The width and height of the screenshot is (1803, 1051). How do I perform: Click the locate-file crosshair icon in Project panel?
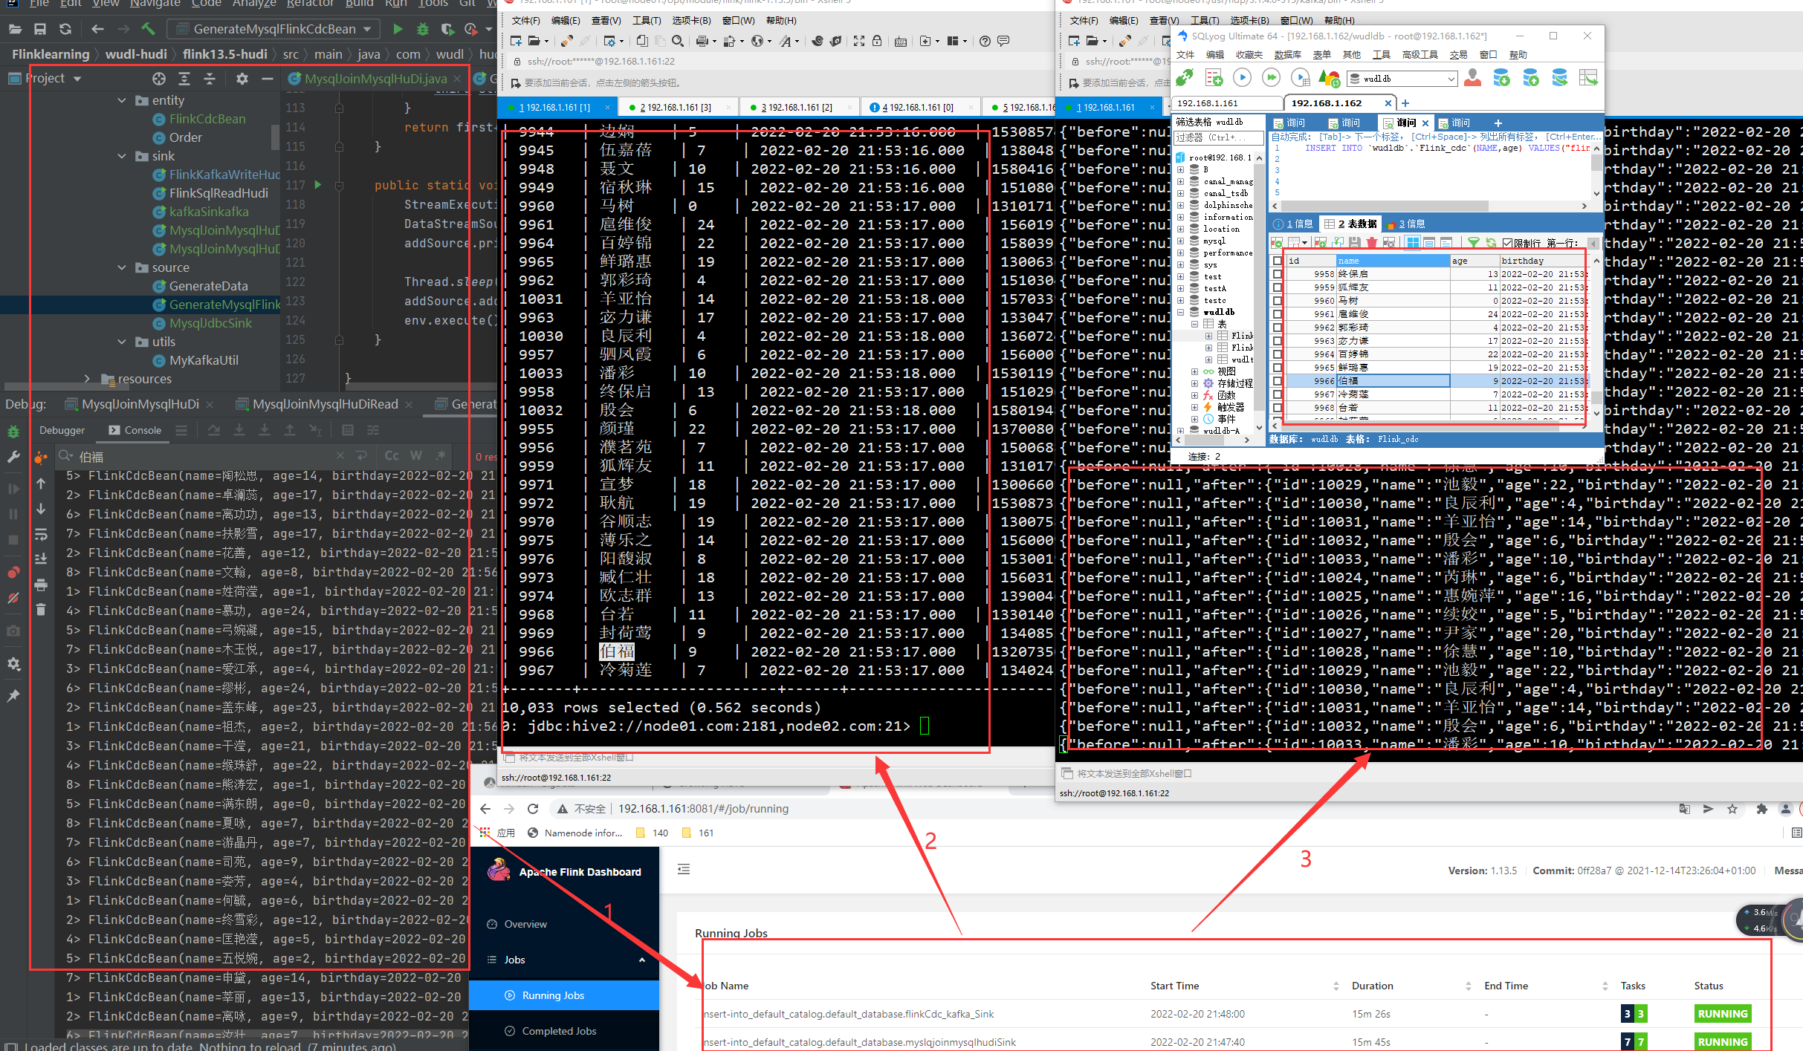[158, 78]
